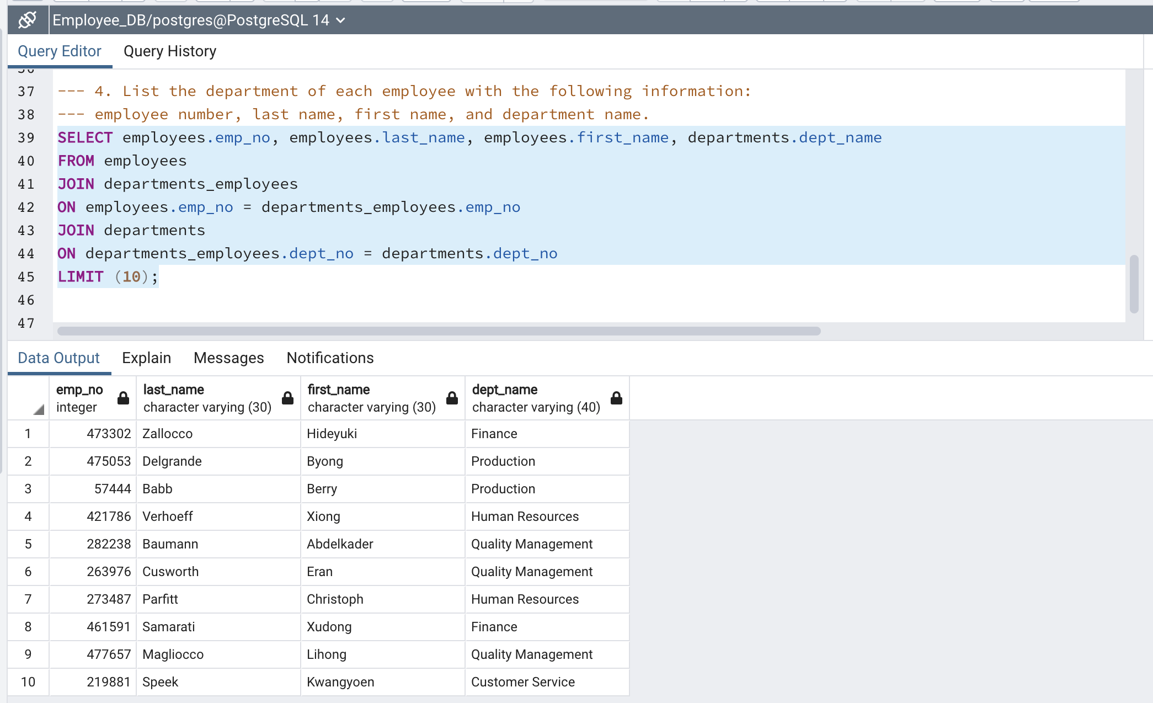The image size is (1153, 703).
Task: Click the last name cell Zallocco
Action: [x=218, y=434]
